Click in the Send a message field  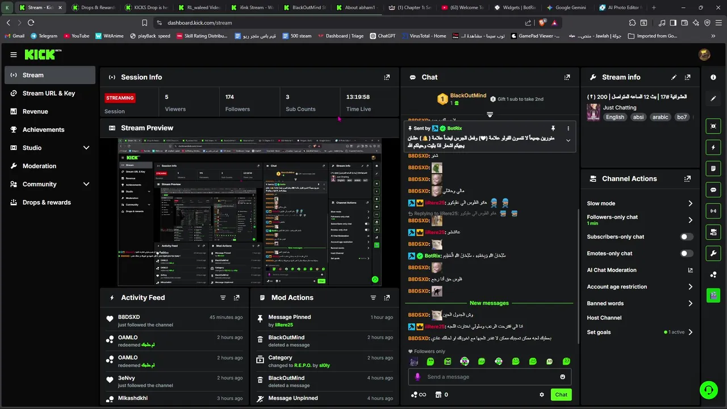[x=490, y=377]
